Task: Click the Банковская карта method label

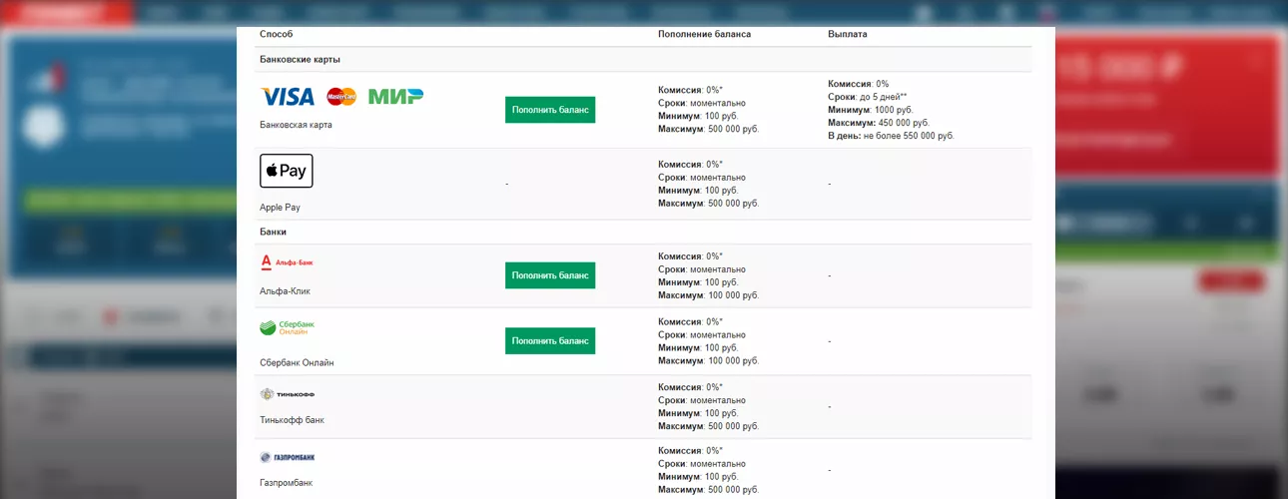Action: pos(296,125)
